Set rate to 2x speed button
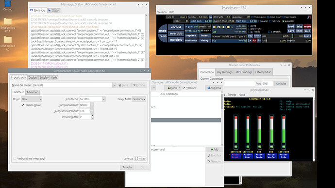 click(x=259, y=40)
